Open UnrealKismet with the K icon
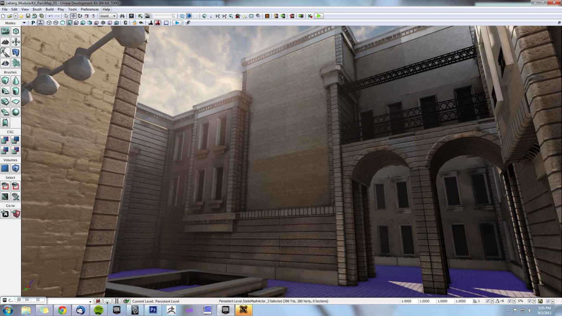The width and height of the screenshot is (562, 316). click(140, 16)
